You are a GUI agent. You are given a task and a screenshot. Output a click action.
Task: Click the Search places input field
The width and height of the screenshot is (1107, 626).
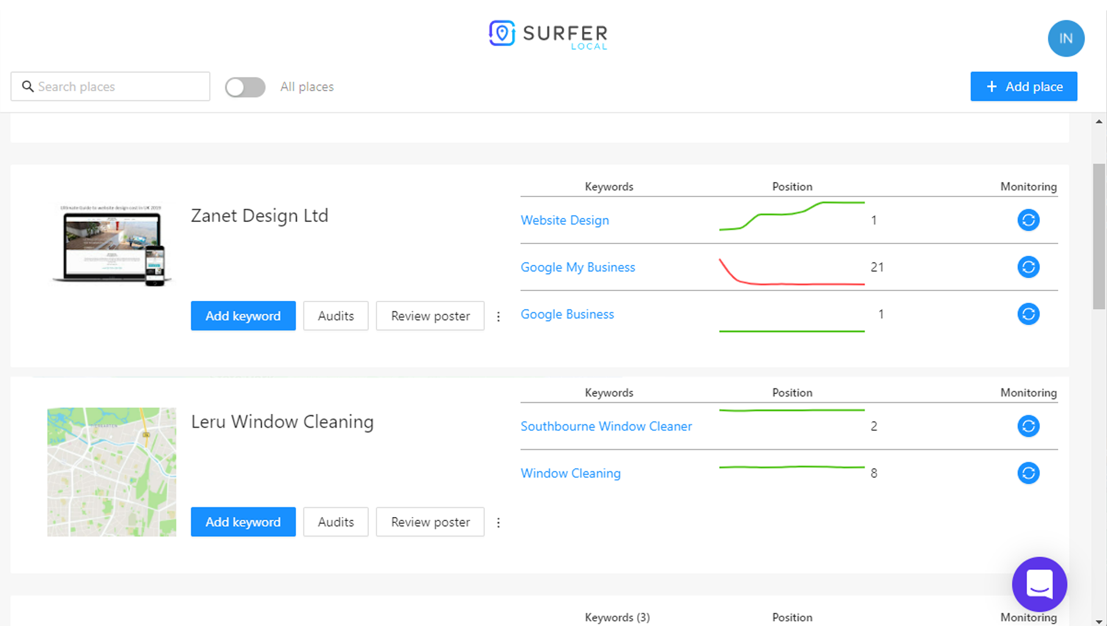[x=110, y=86]
